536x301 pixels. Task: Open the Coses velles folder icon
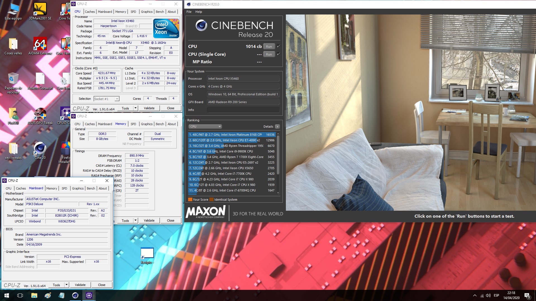point(13,46)
